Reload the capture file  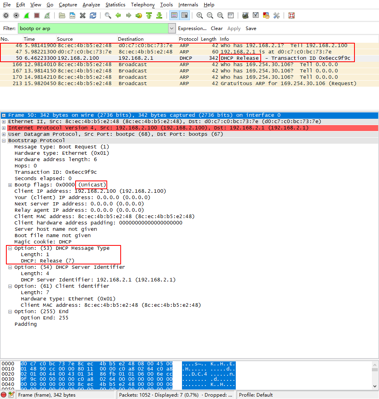(x=93, y=15)
